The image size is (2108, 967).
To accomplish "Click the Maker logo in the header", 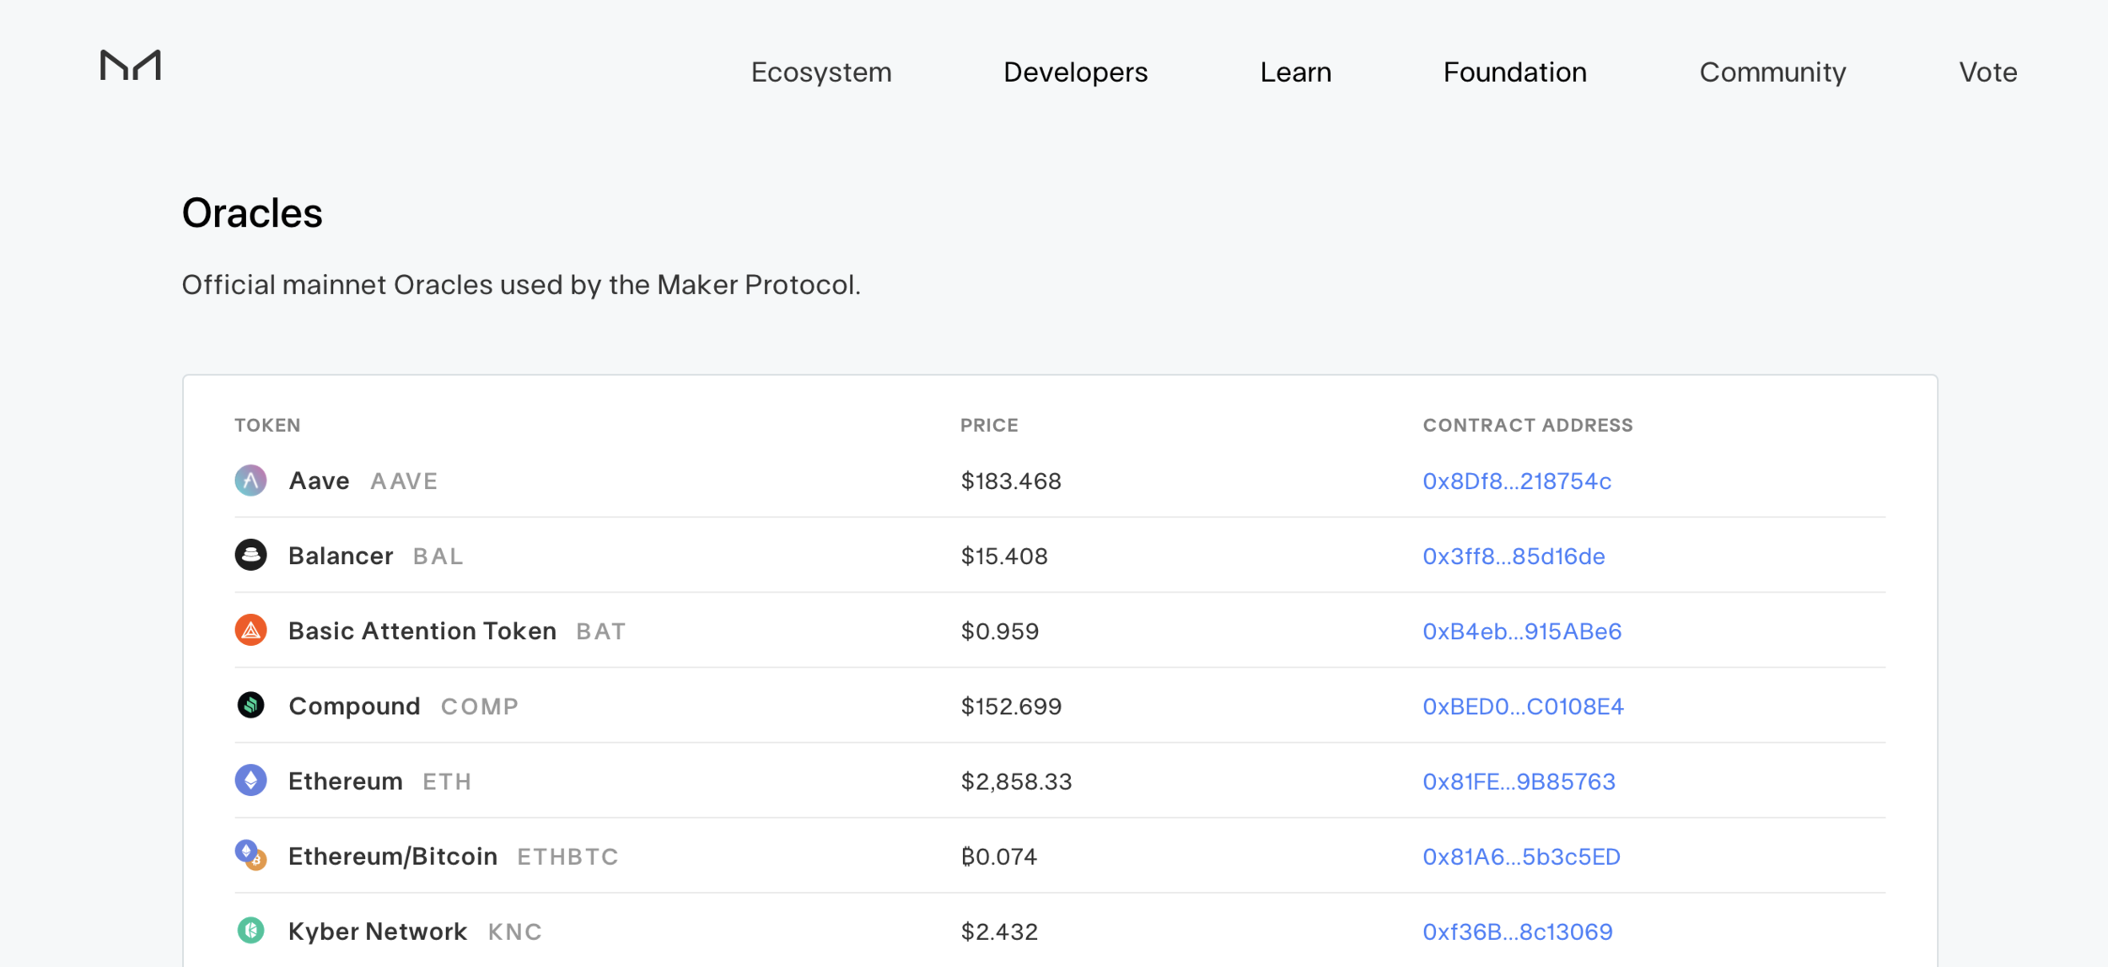I will click(x=131, y=66).
